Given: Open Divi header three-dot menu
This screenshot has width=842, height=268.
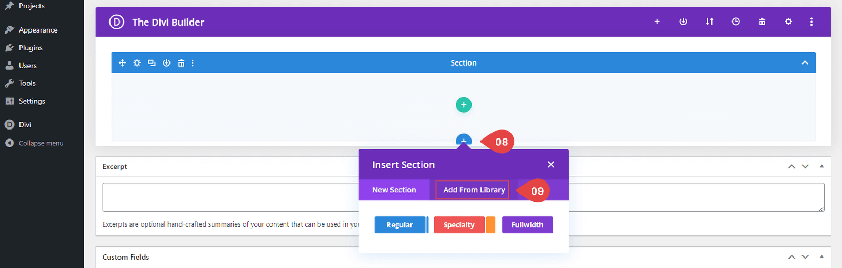Looking at the screenshot, I should 811,22.
